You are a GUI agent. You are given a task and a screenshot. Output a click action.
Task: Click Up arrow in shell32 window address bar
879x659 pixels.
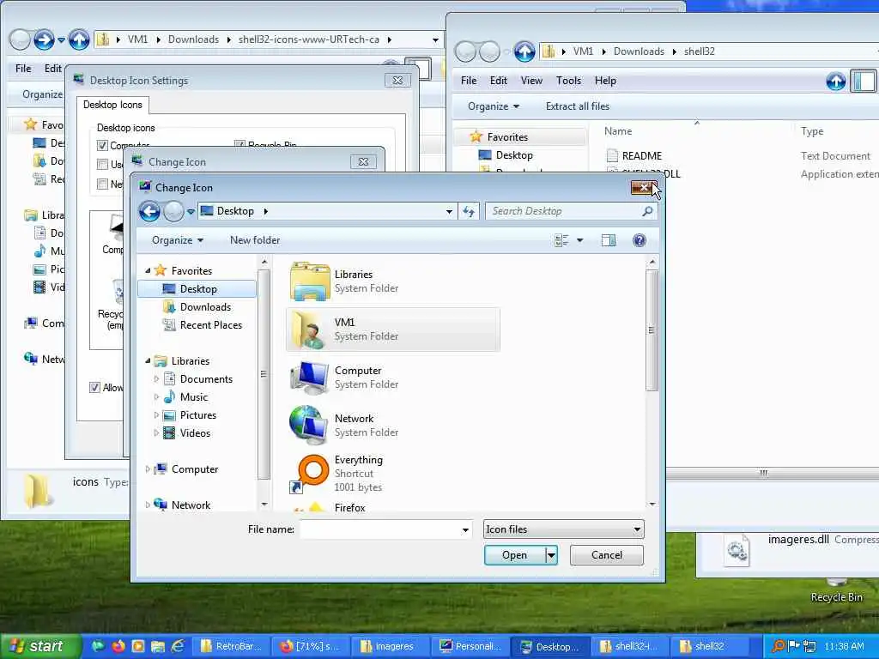(524, 51)
